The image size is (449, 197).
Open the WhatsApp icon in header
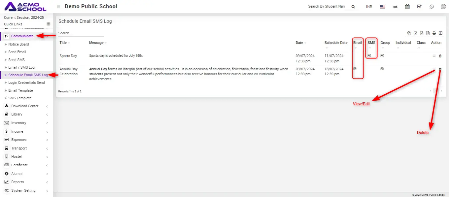coord(432,7)
